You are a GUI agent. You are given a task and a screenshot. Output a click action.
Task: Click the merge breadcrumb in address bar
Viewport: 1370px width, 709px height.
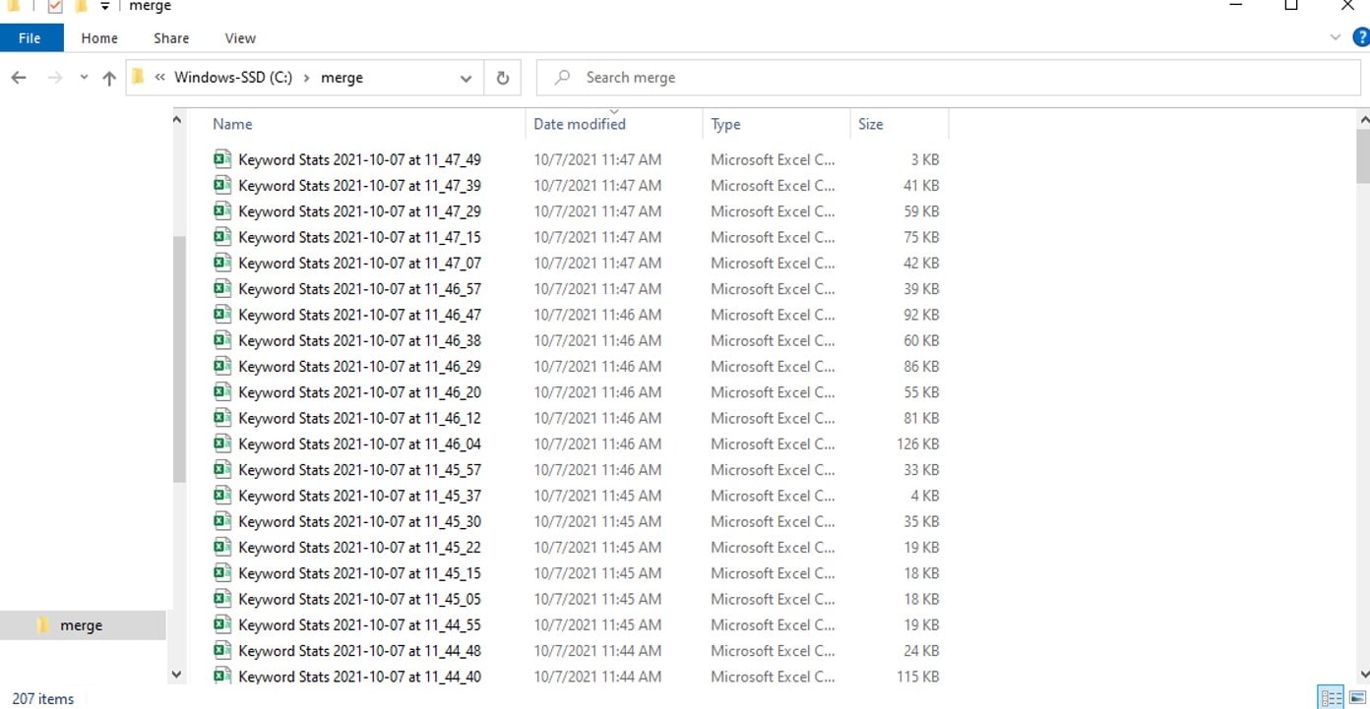[x=342, y=78]
